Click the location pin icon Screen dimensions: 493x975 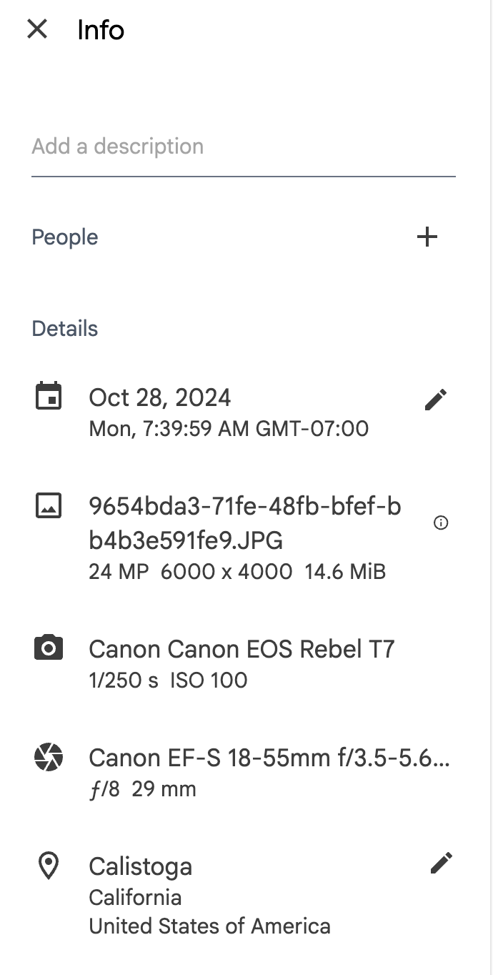(x=49, y=866)
